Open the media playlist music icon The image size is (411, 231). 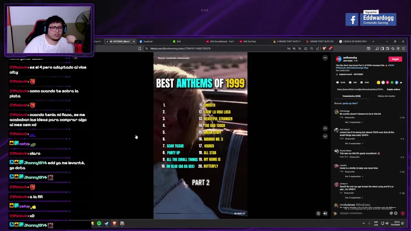[377, 48]
